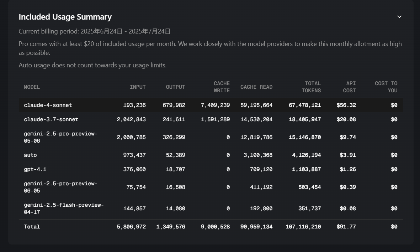Click total tokens value 18,405,947
This screenshot has width=420, height=252.
[x=305, y=119]
